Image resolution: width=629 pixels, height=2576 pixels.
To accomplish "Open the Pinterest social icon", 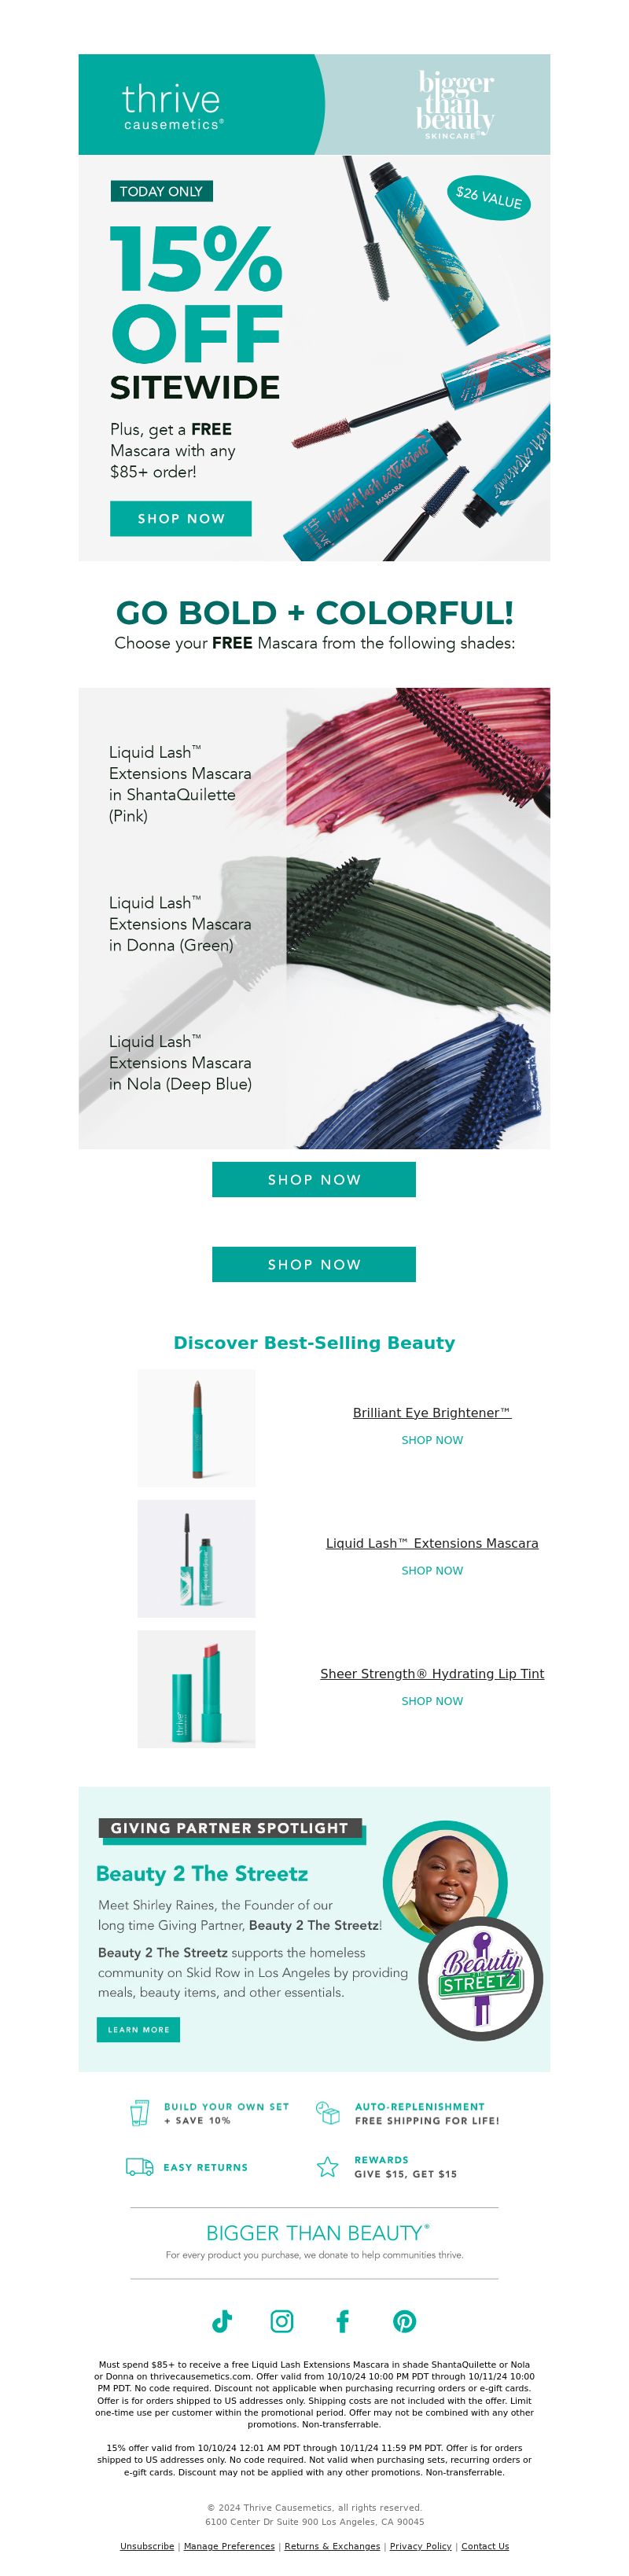I will click(x=404, y=2321).
